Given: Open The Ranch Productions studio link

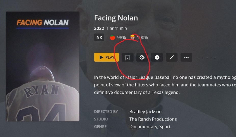Looking at the screenshot, I should (x=153, y=119).
